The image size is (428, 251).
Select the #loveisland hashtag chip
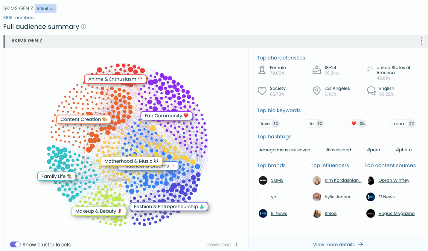[x=339, y=150]
